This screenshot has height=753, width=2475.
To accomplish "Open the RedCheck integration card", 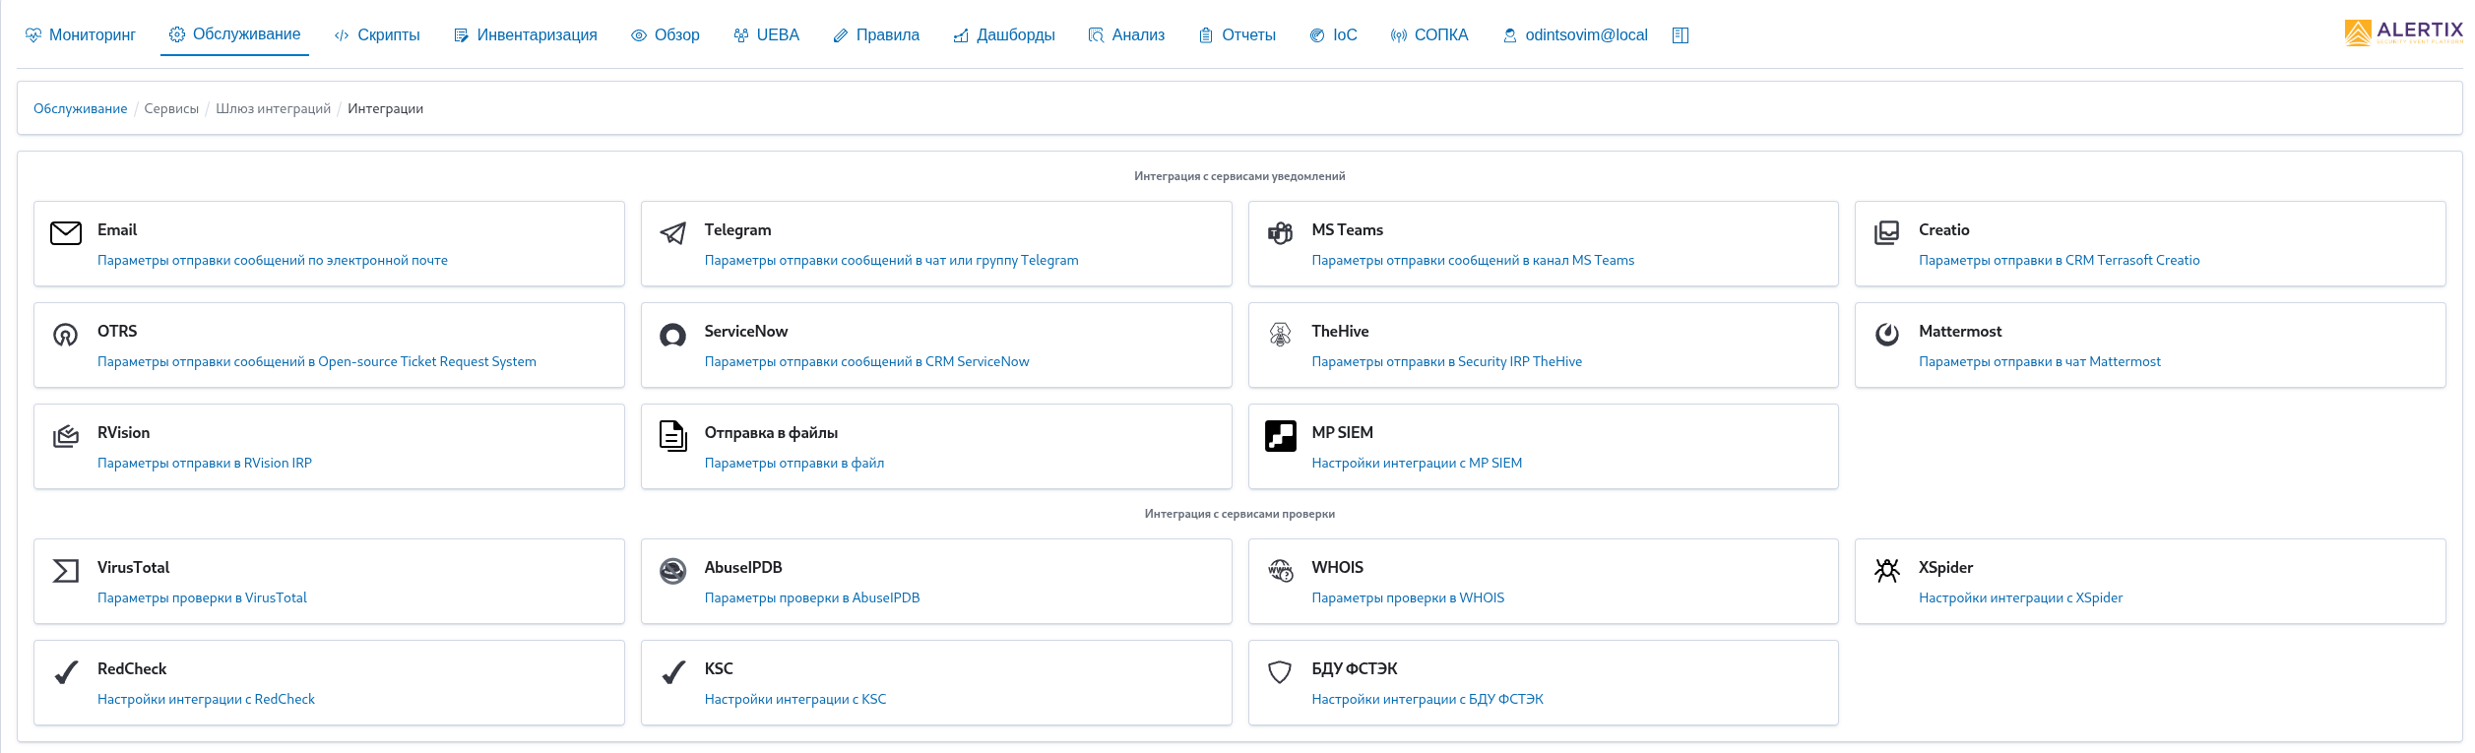I will (329, 682).
